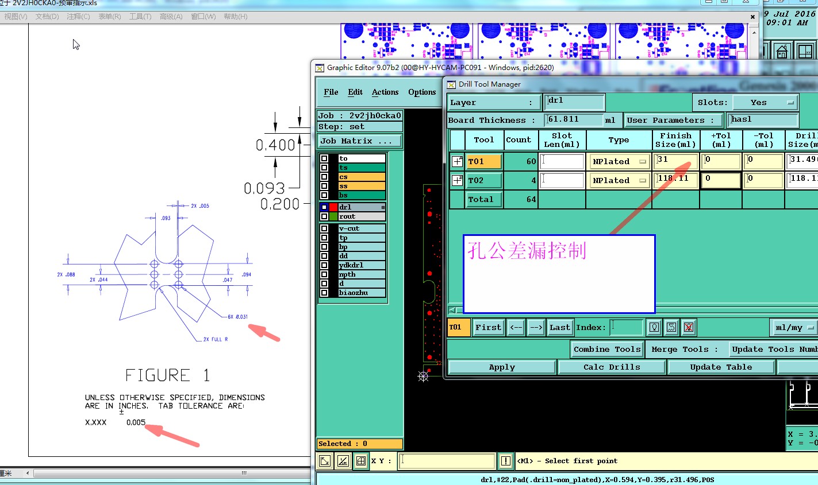Click the Last navigation button
This screenshot has height=485, width=818.
pyautogui.click(x=560, y=327)
